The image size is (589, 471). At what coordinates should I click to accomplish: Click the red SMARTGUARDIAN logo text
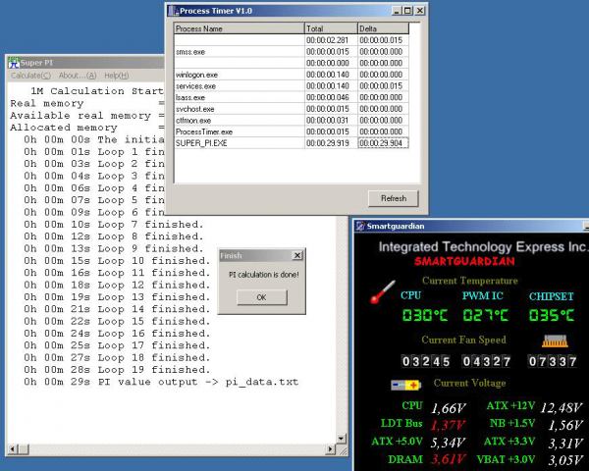pyautogui.click(x=464, y=261)
